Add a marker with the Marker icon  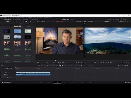point(72,65)
